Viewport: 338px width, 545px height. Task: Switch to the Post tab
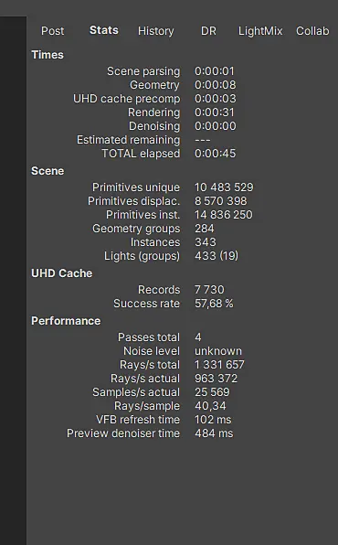pyautogui.click(x=52, y=31)
